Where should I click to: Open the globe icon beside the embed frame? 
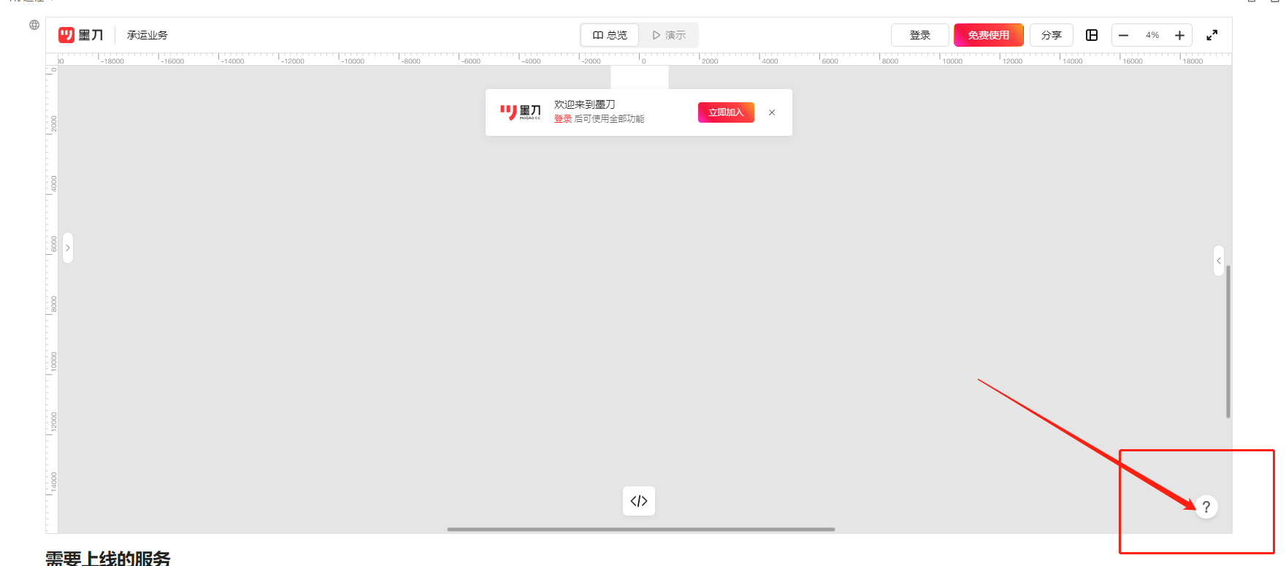click(x=34, y=25)
